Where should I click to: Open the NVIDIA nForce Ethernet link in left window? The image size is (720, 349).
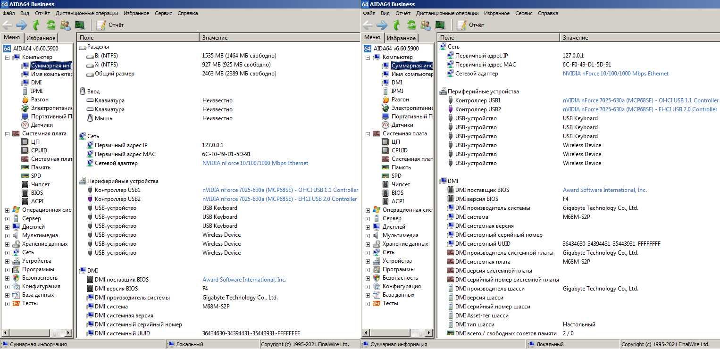255,163
